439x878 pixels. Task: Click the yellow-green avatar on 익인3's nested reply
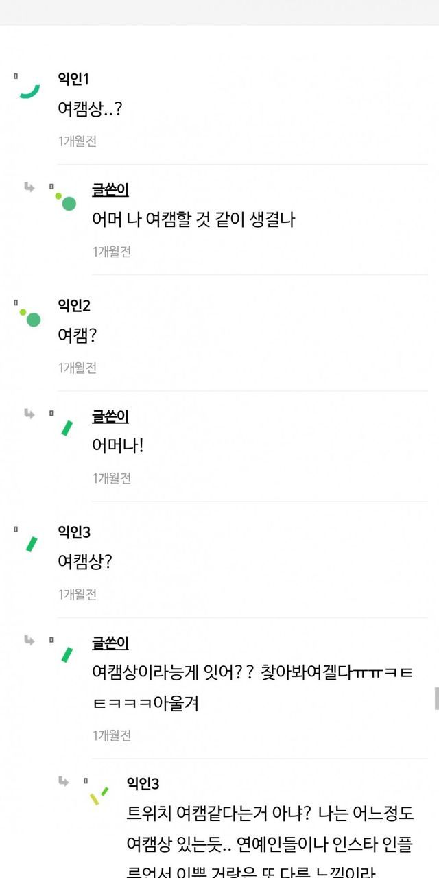click(x=99, y=796)
